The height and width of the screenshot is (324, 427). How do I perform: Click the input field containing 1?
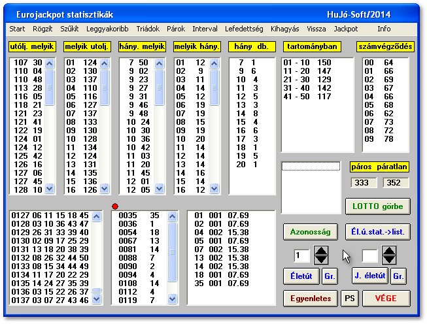point(301,255)
